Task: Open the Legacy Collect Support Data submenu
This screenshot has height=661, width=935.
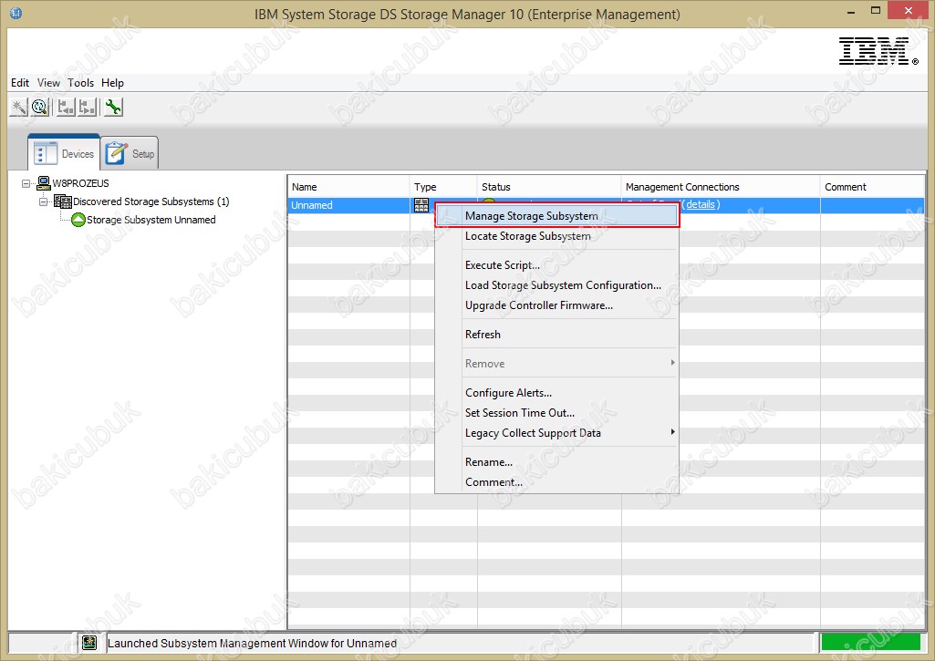Action: (x=570, y=433)
